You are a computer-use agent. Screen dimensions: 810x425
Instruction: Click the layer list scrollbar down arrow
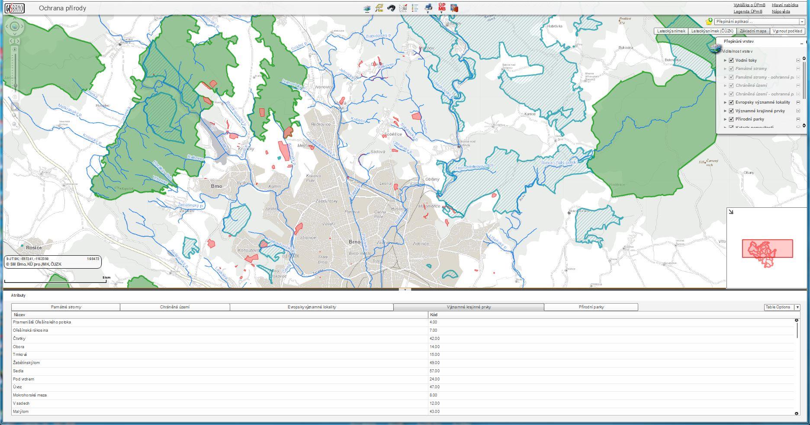804,126
